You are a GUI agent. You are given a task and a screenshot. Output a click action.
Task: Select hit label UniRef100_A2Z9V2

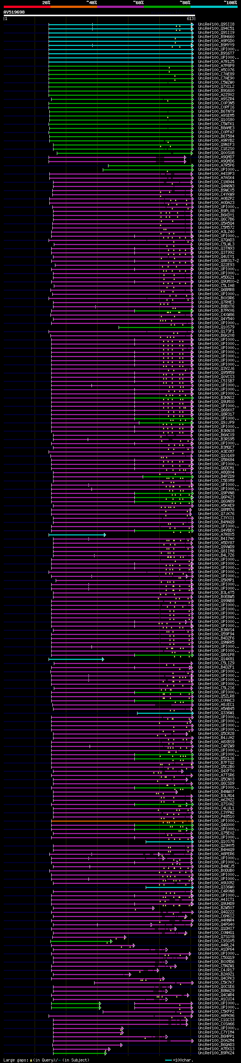pyautogui.click(x=216, y=95)
